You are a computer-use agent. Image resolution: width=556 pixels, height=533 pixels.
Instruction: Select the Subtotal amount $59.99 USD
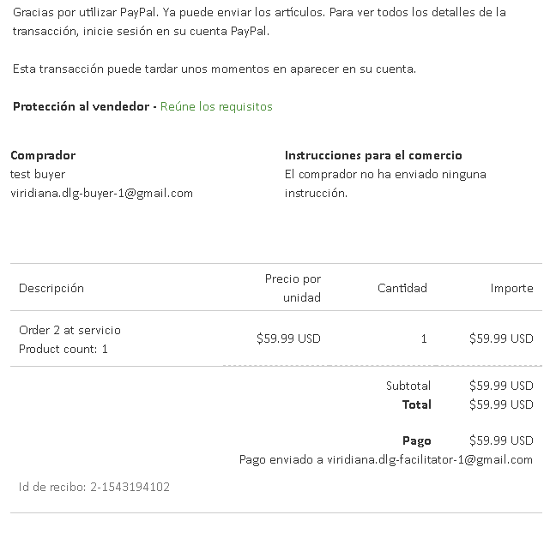[501, 386]
